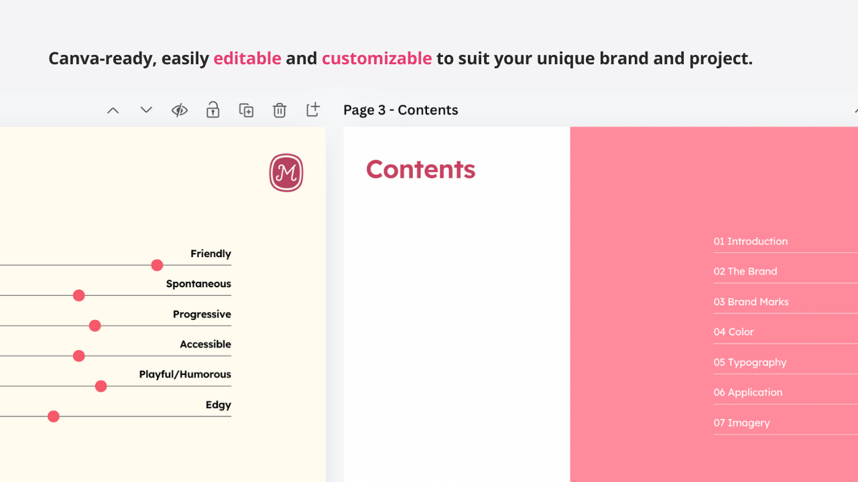The image size is (858, 482).
Task: Duplicate page using the copy icon
Action: coord(246,110)
